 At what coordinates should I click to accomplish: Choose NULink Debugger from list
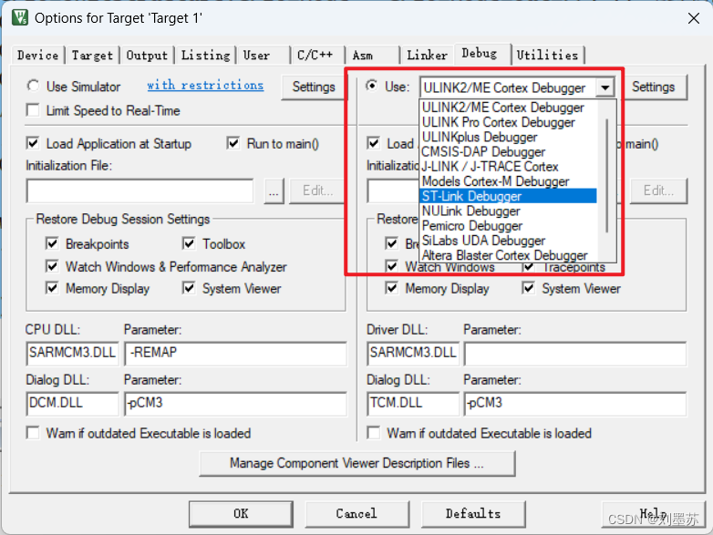[508, 211]
